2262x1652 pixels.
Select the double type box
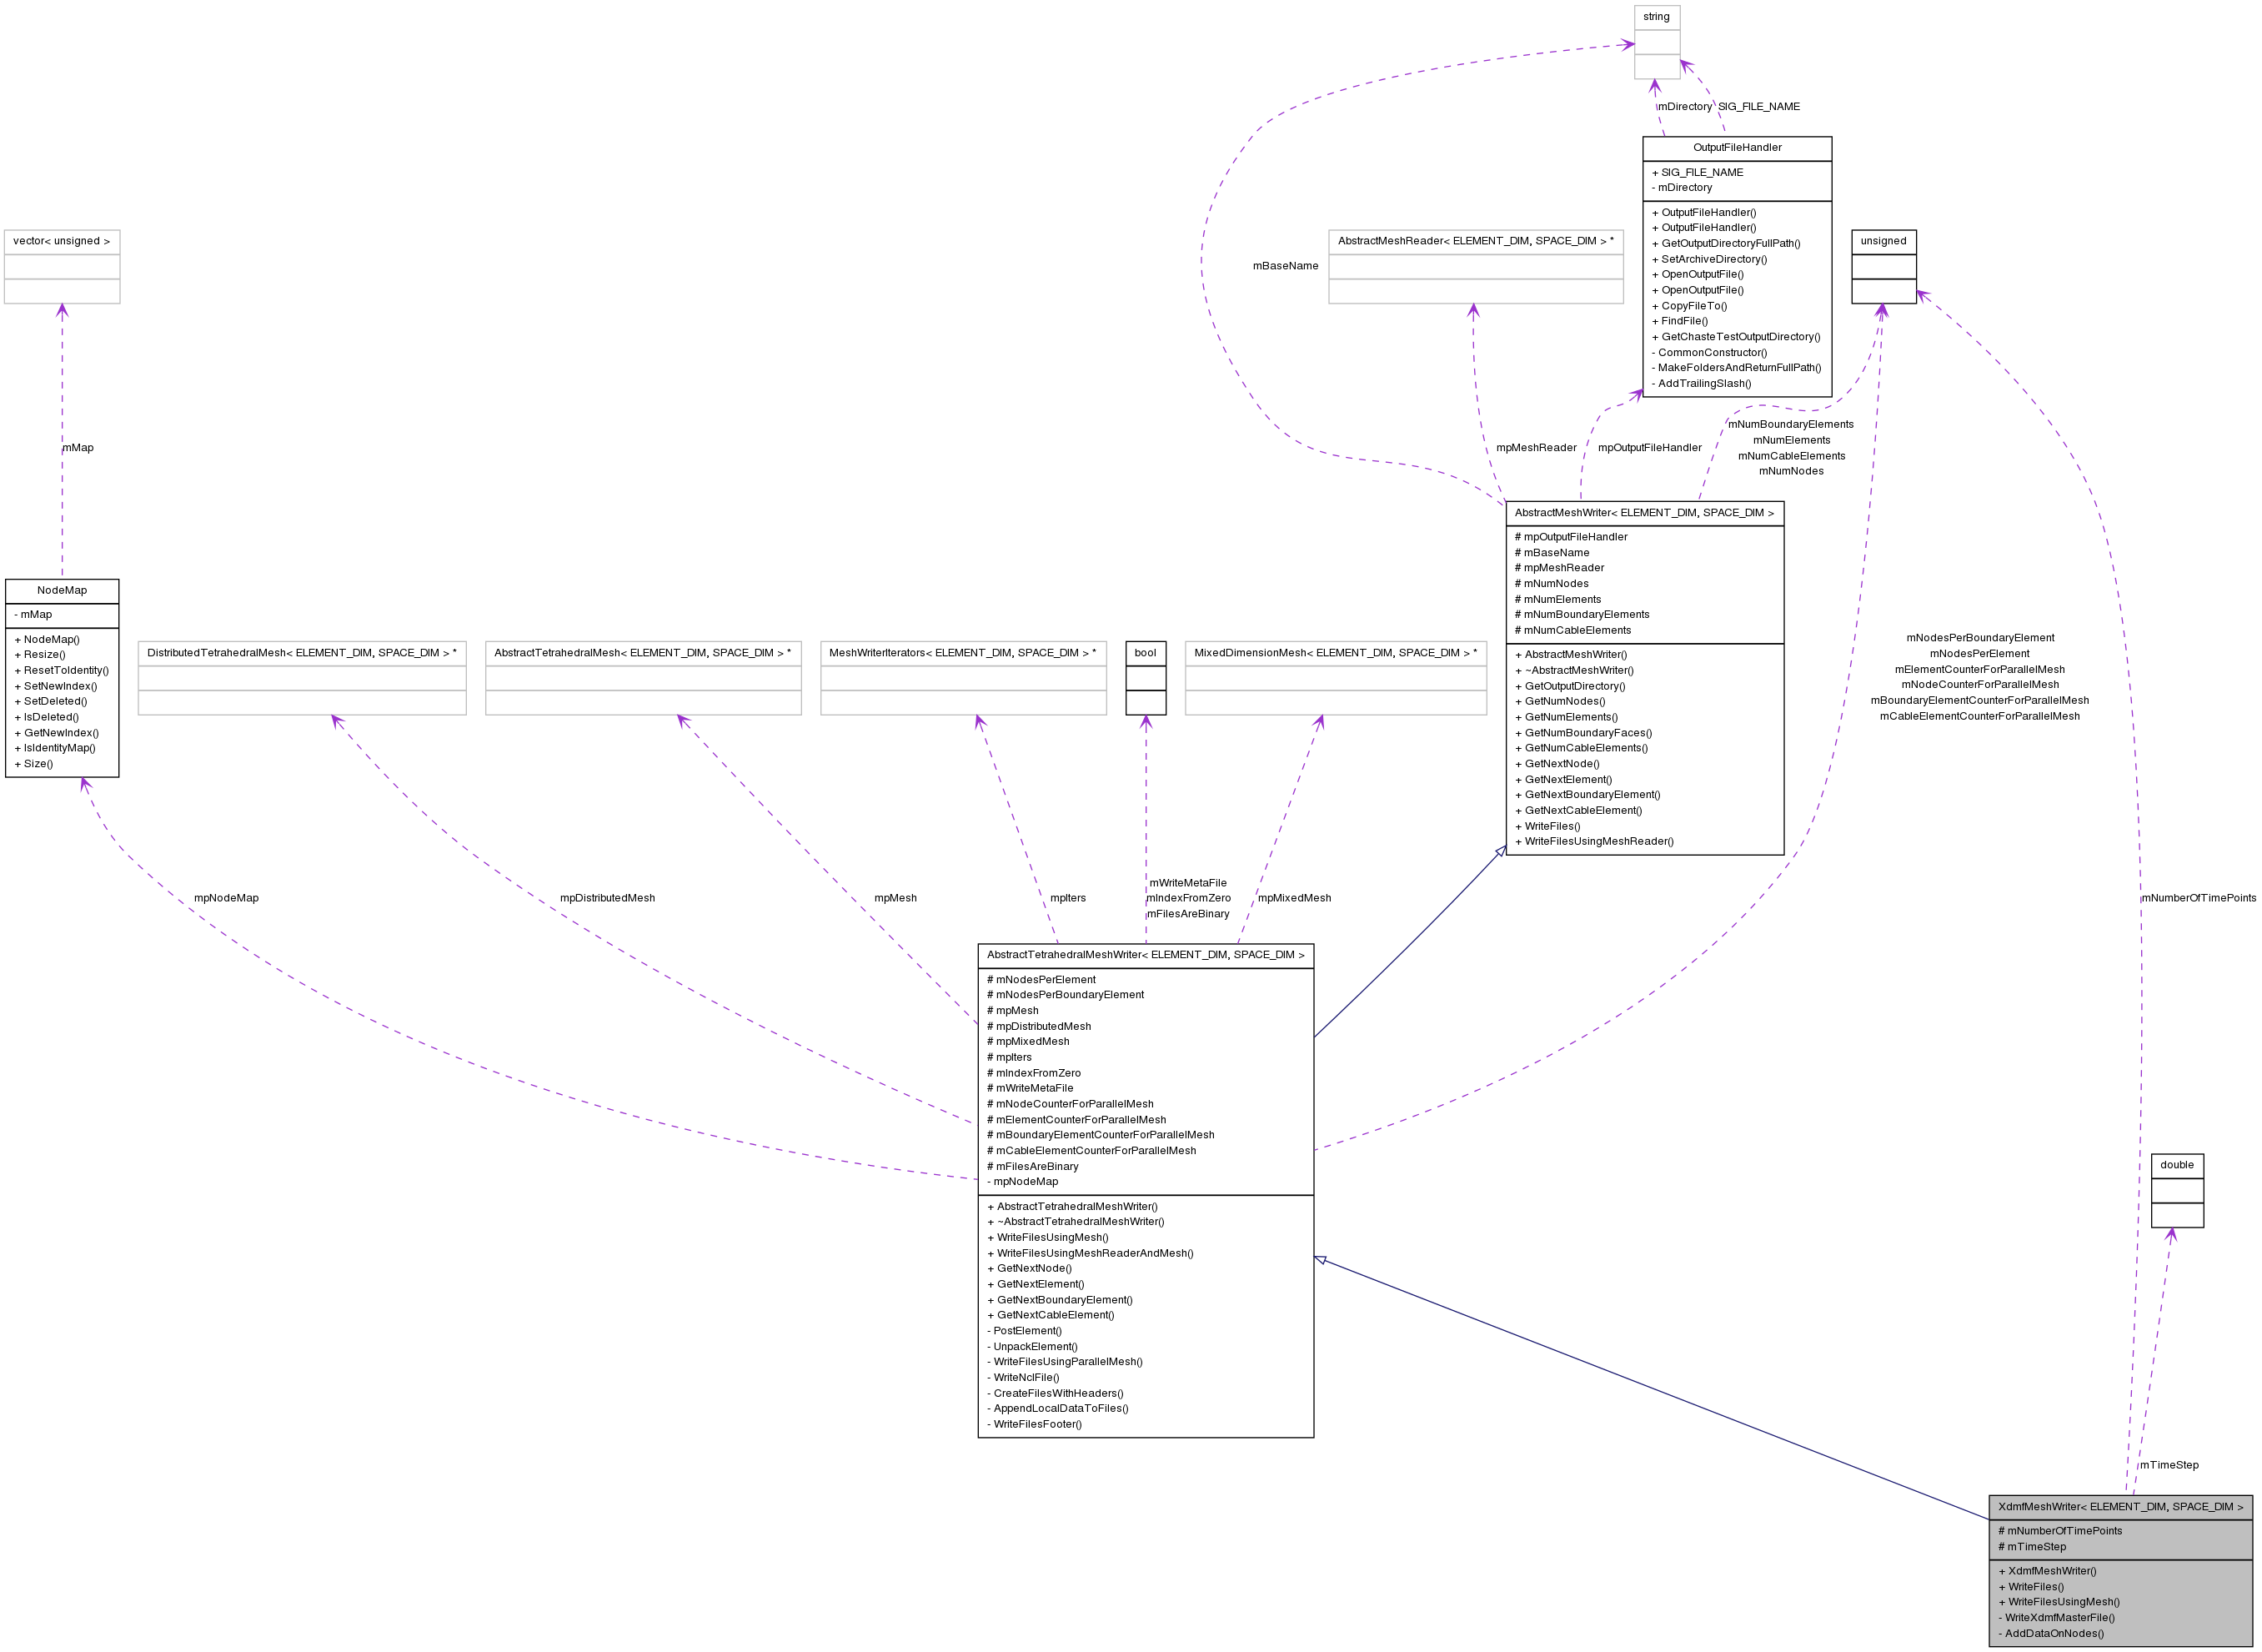[x=2177, y=1165]
